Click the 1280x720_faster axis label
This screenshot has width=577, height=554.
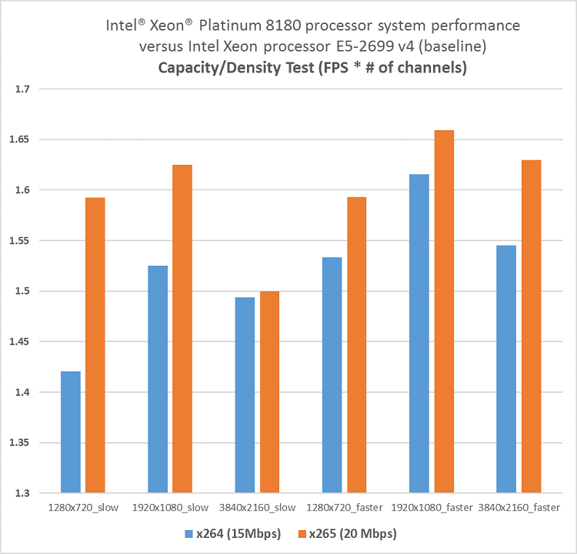(345, 508)
